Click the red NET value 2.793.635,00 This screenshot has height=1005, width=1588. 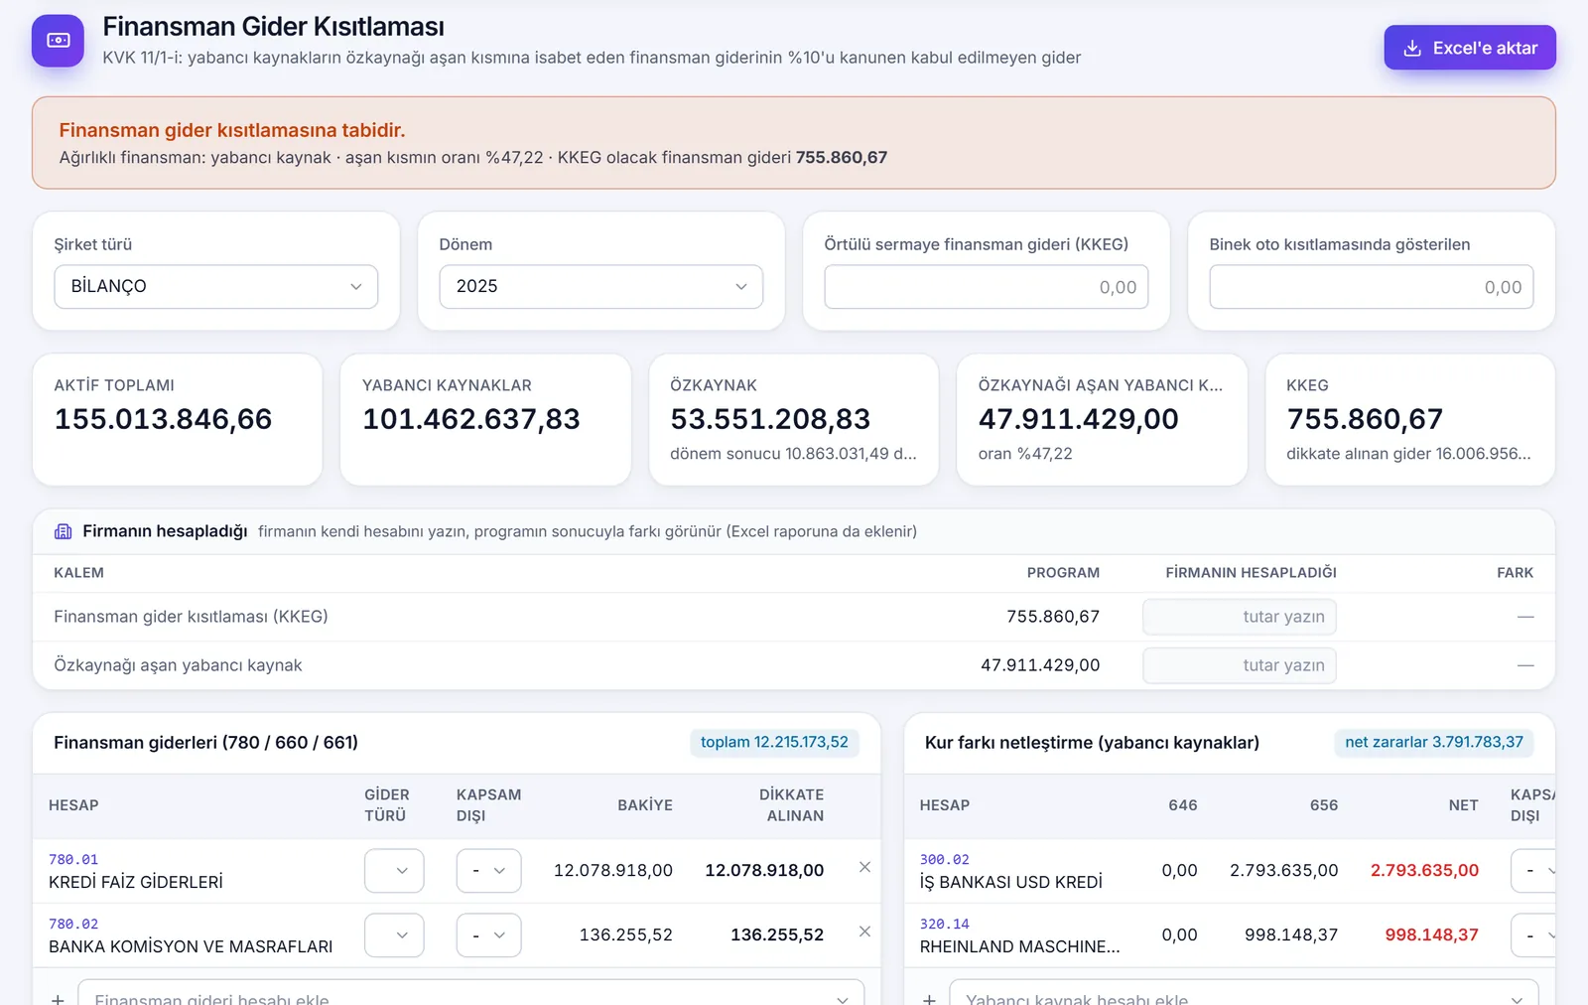[1424, 870]
